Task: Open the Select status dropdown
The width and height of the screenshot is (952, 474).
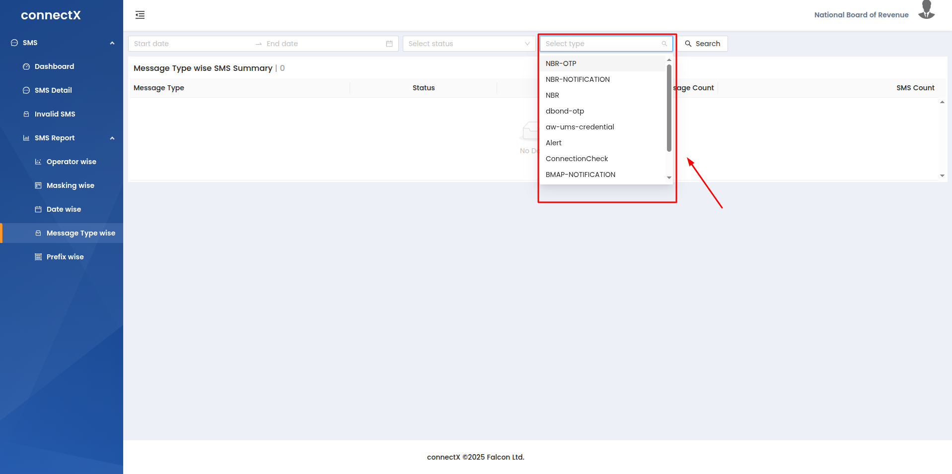Action: pos(469,44)
